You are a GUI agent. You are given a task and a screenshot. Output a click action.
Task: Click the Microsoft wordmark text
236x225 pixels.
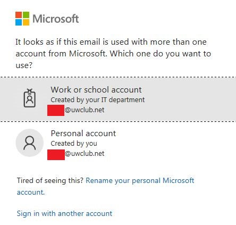click(56, 19)
